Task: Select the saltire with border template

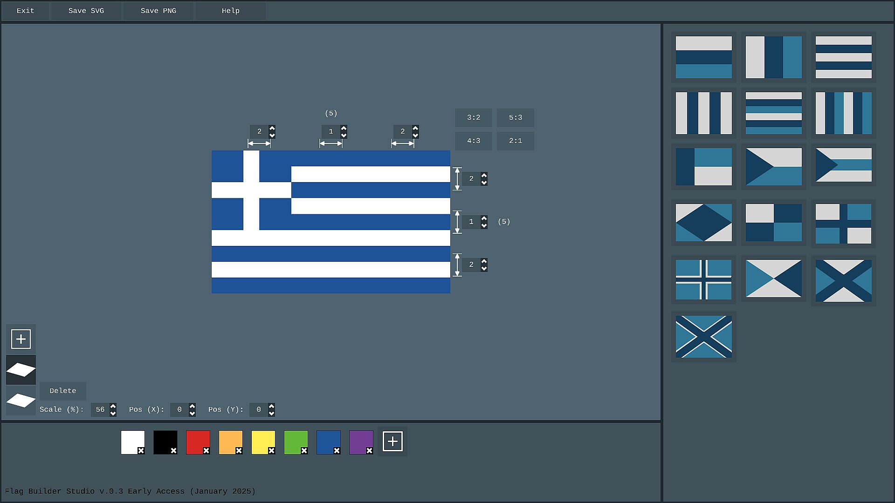Action: tap(703, 337)
